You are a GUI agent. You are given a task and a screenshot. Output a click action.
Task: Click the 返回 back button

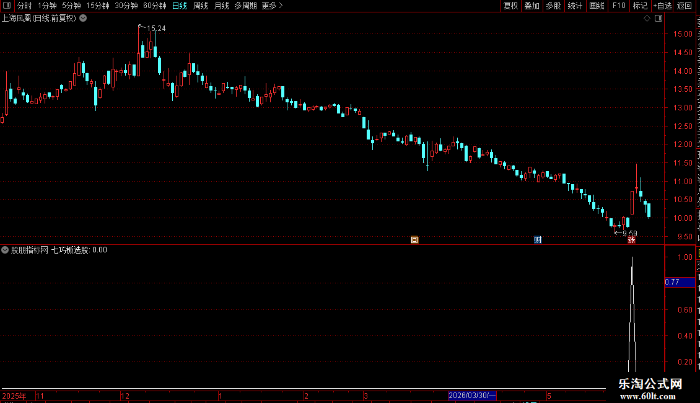point(685,6)
